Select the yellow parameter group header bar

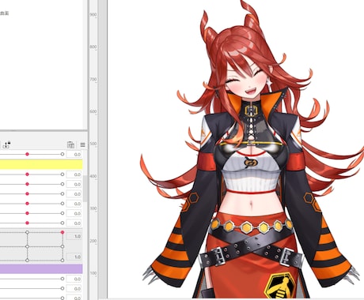(41, 164)
